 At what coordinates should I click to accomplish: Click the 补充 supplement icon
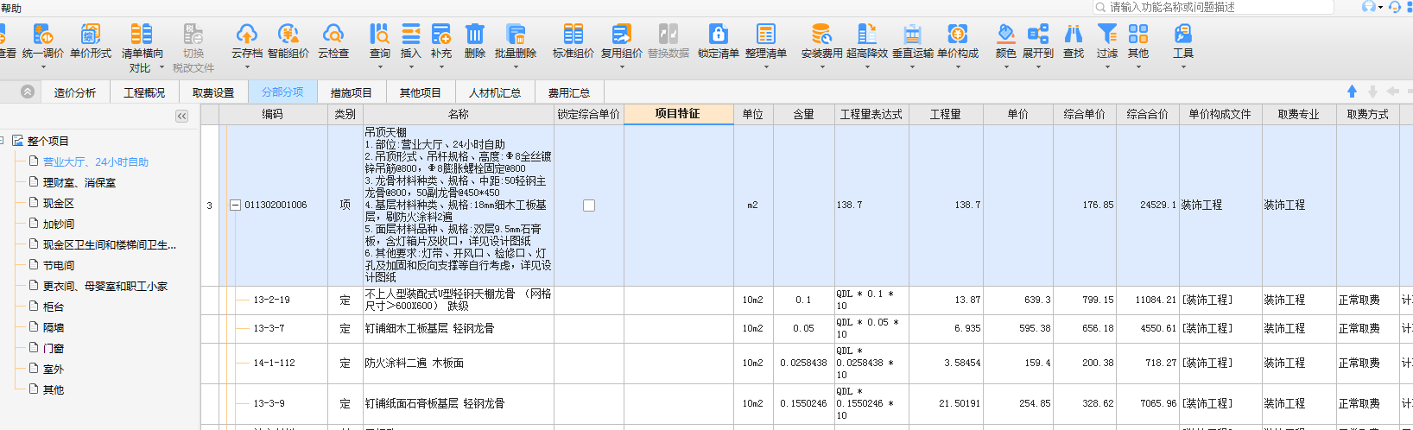pos(441,34)
